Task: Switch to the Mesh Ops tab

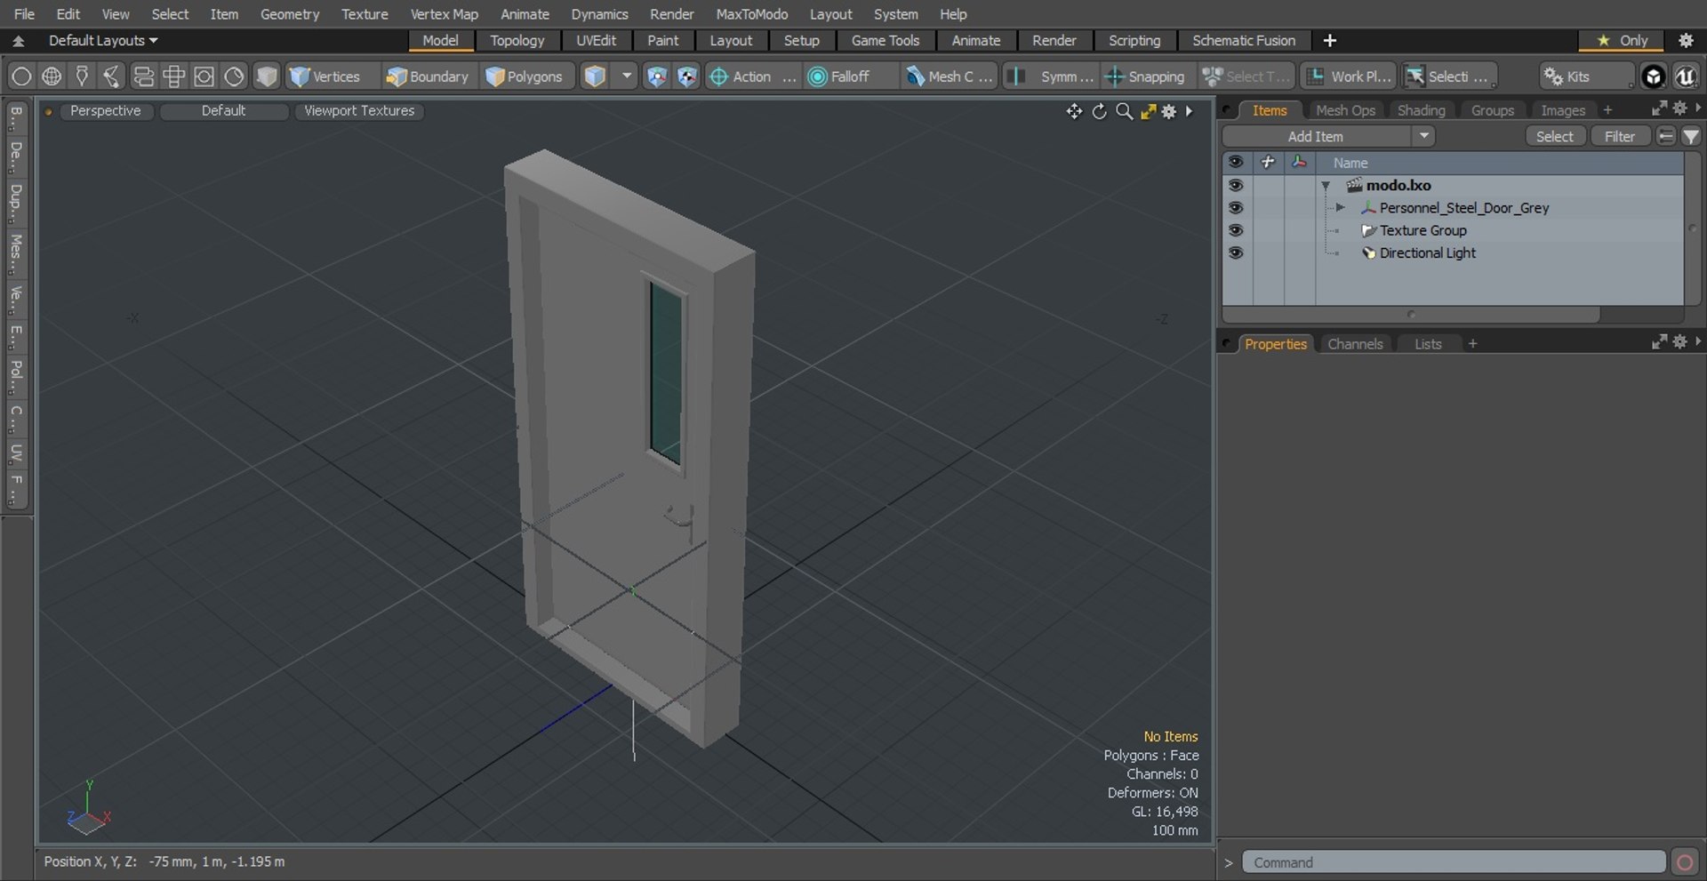Action: tap(1345, 110)
